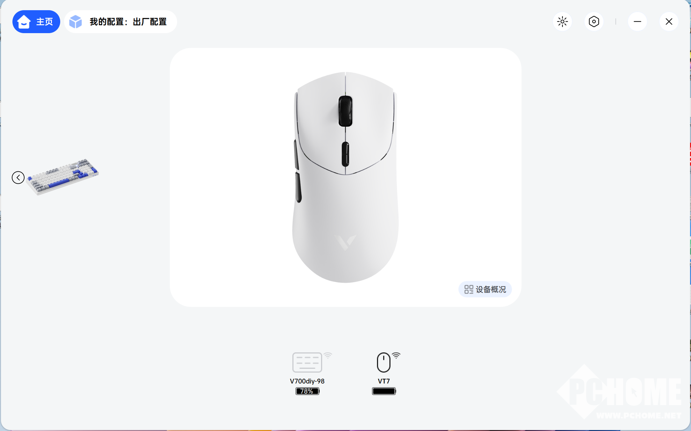Select the VT7 mouse device icon
The height and width of the screenshot is (431, 691).
point(384,362)
